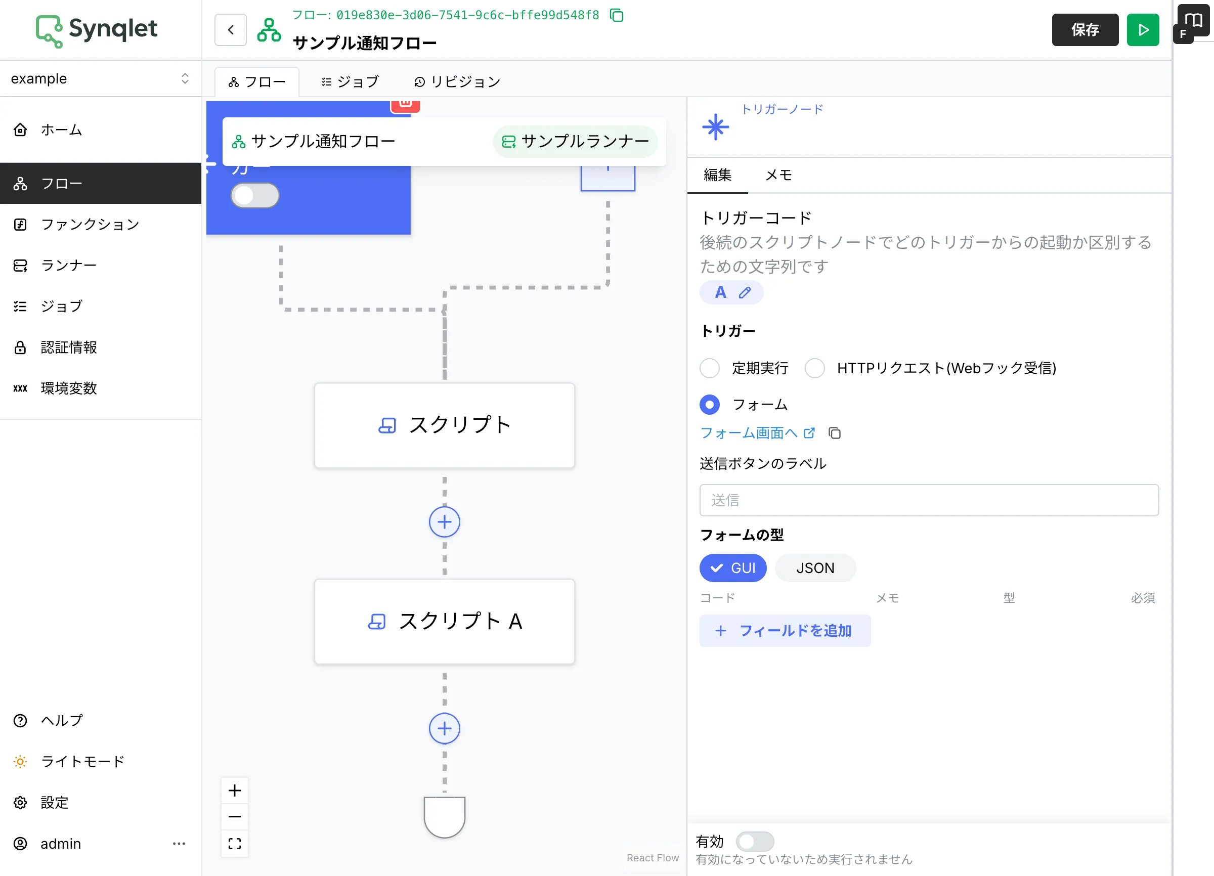Open the フォーム画面へ link
1214x876 pixels.
pos(757,433)
